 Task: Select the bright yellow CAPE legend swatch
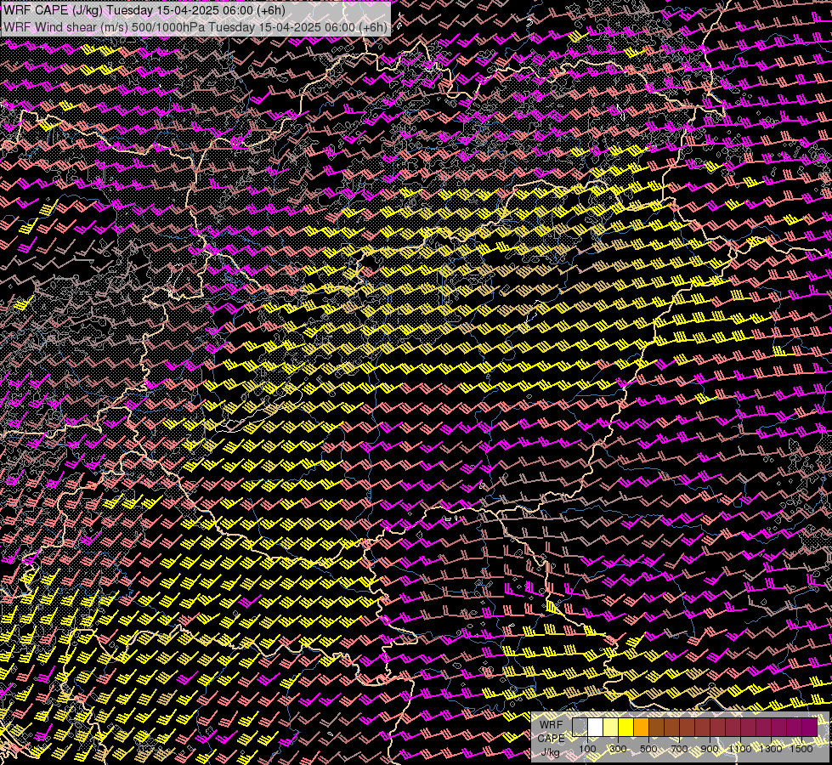626,727
